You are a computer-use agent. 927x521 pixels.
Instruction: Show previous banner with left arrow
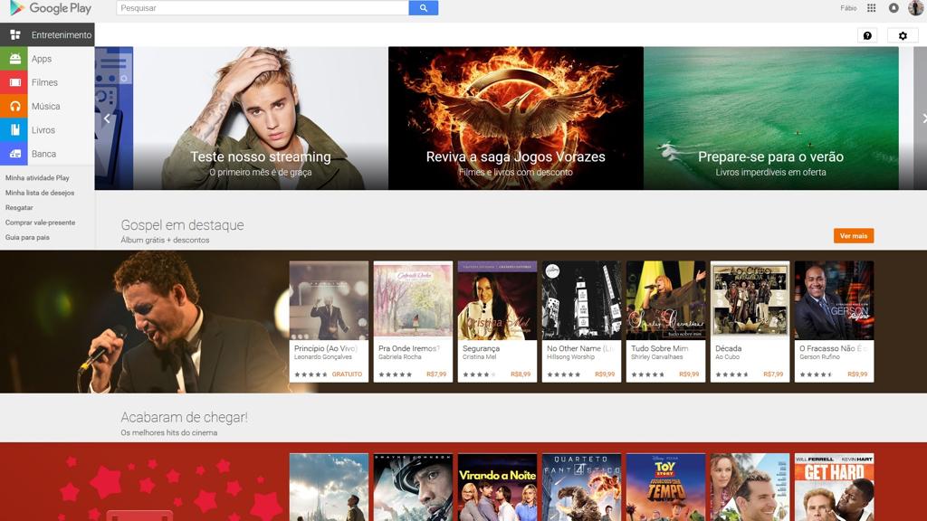pos(107,118)
